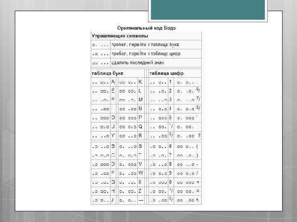Select the letter Z cell

point(140,191)
